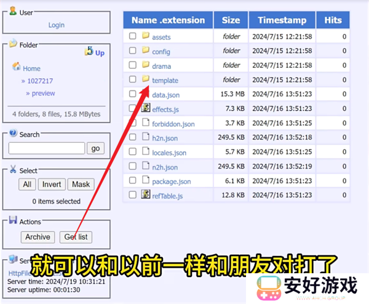Click the assets folder icon
The height and width of the screenshot is (304, 369).
[146, 36]
